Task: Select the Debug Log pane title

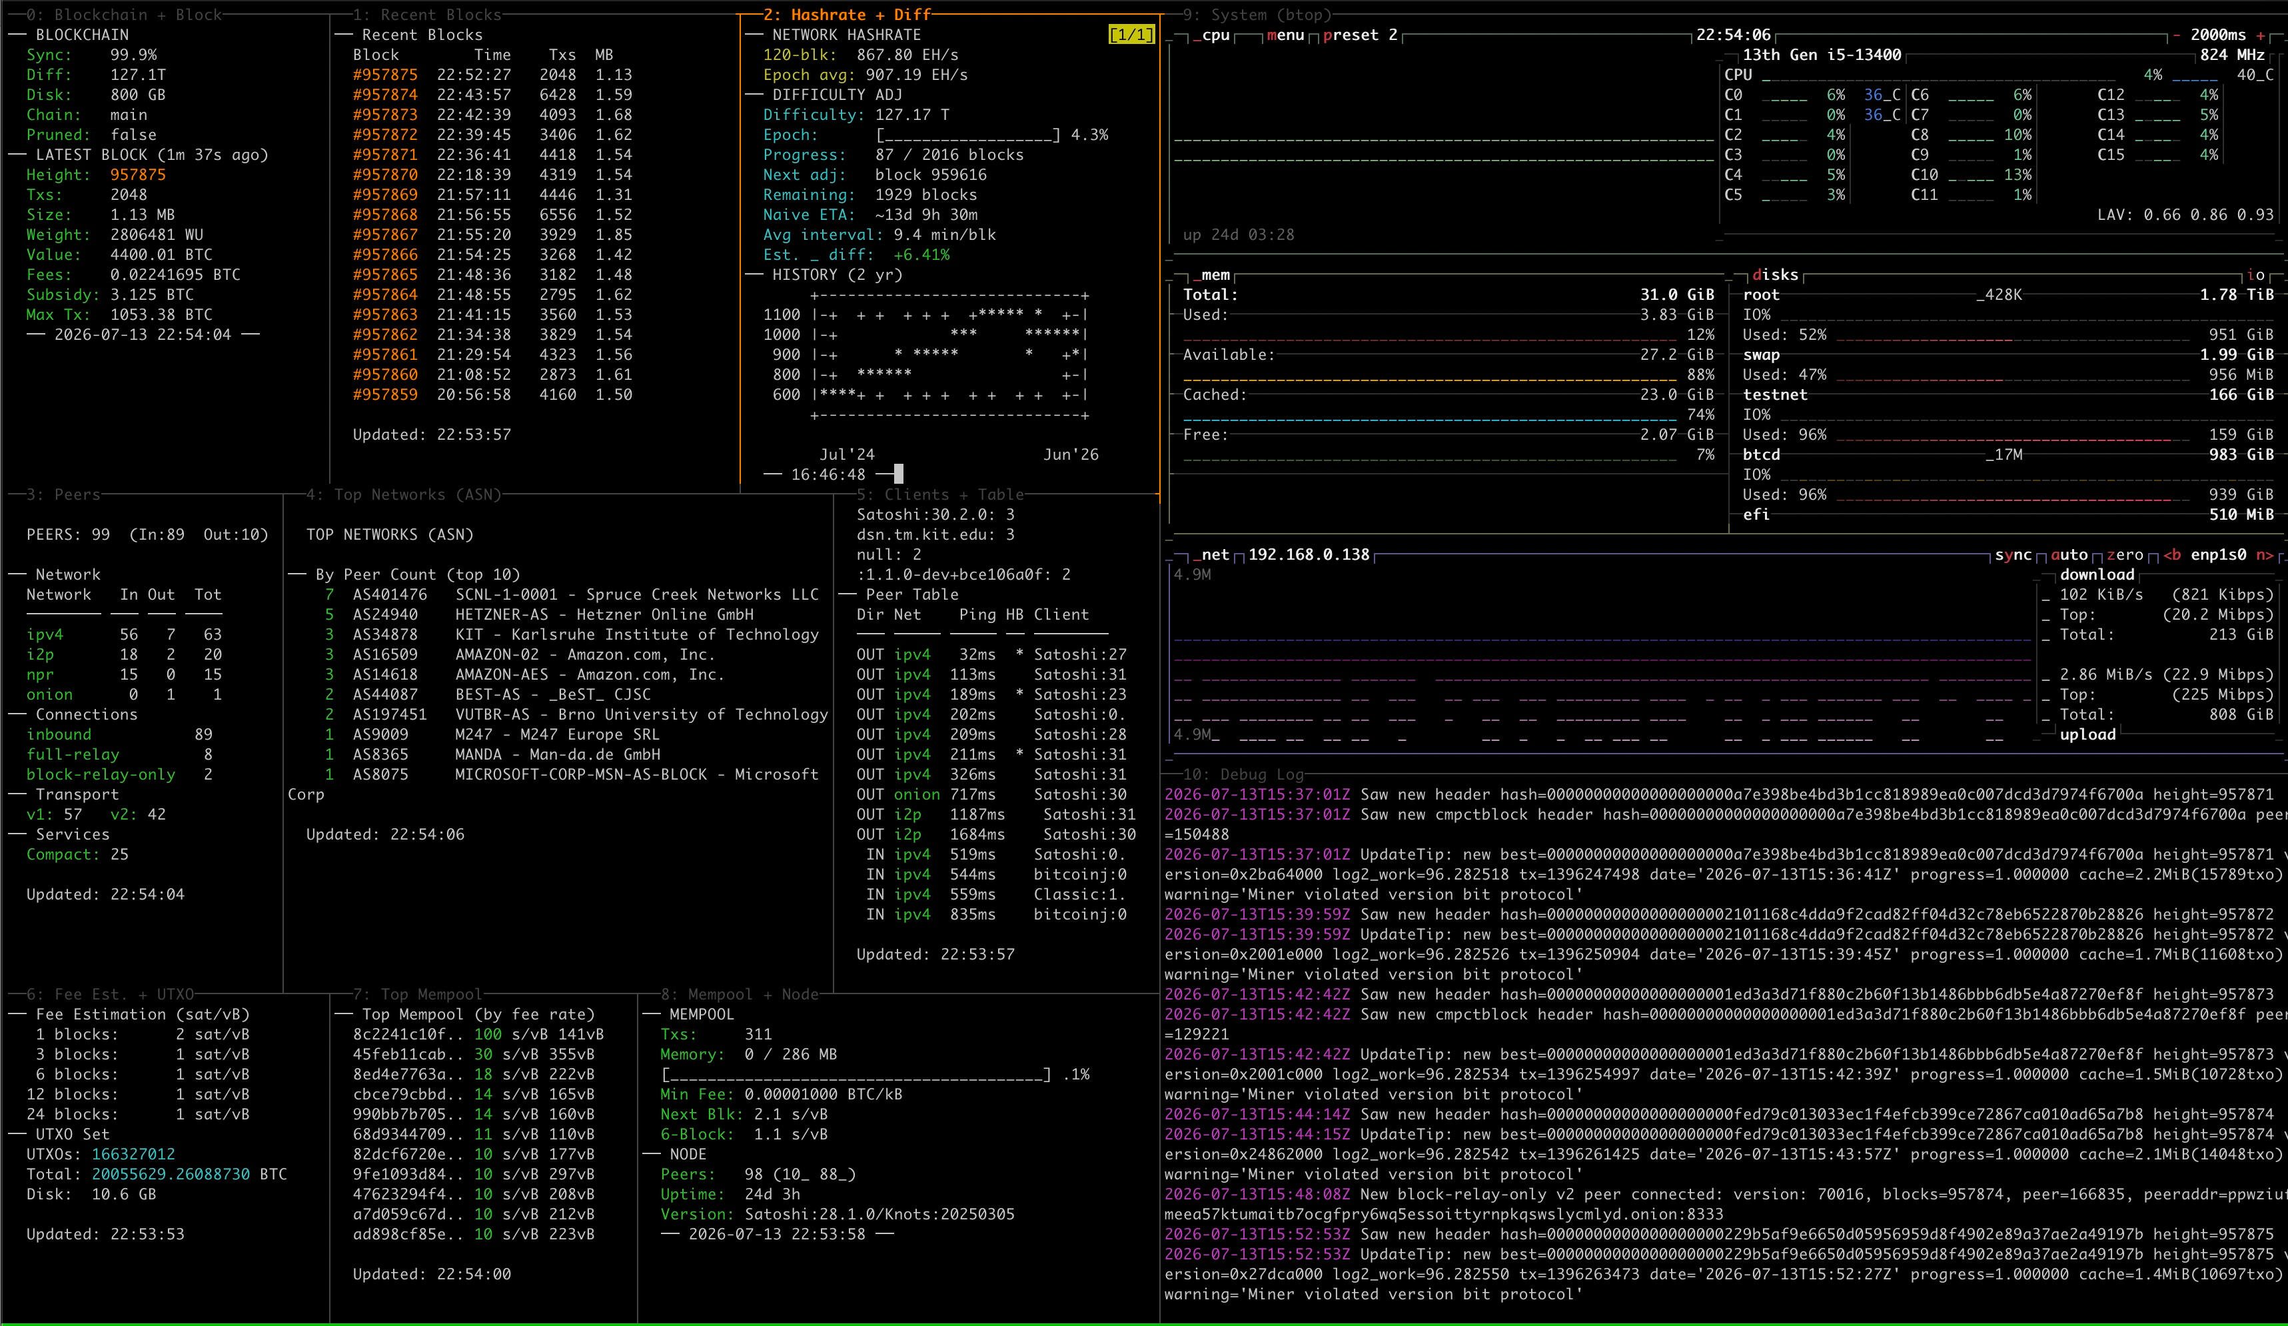Action: click(1243, 775)
